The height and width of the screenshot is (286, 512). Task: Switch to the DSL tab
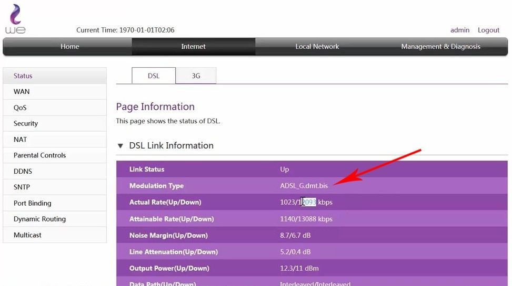(x=154, y=76)
